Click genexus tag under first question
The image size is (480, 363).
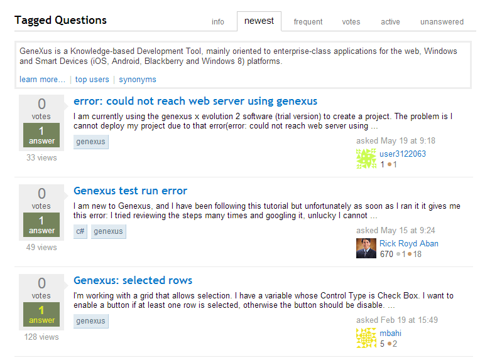point(91,142)
